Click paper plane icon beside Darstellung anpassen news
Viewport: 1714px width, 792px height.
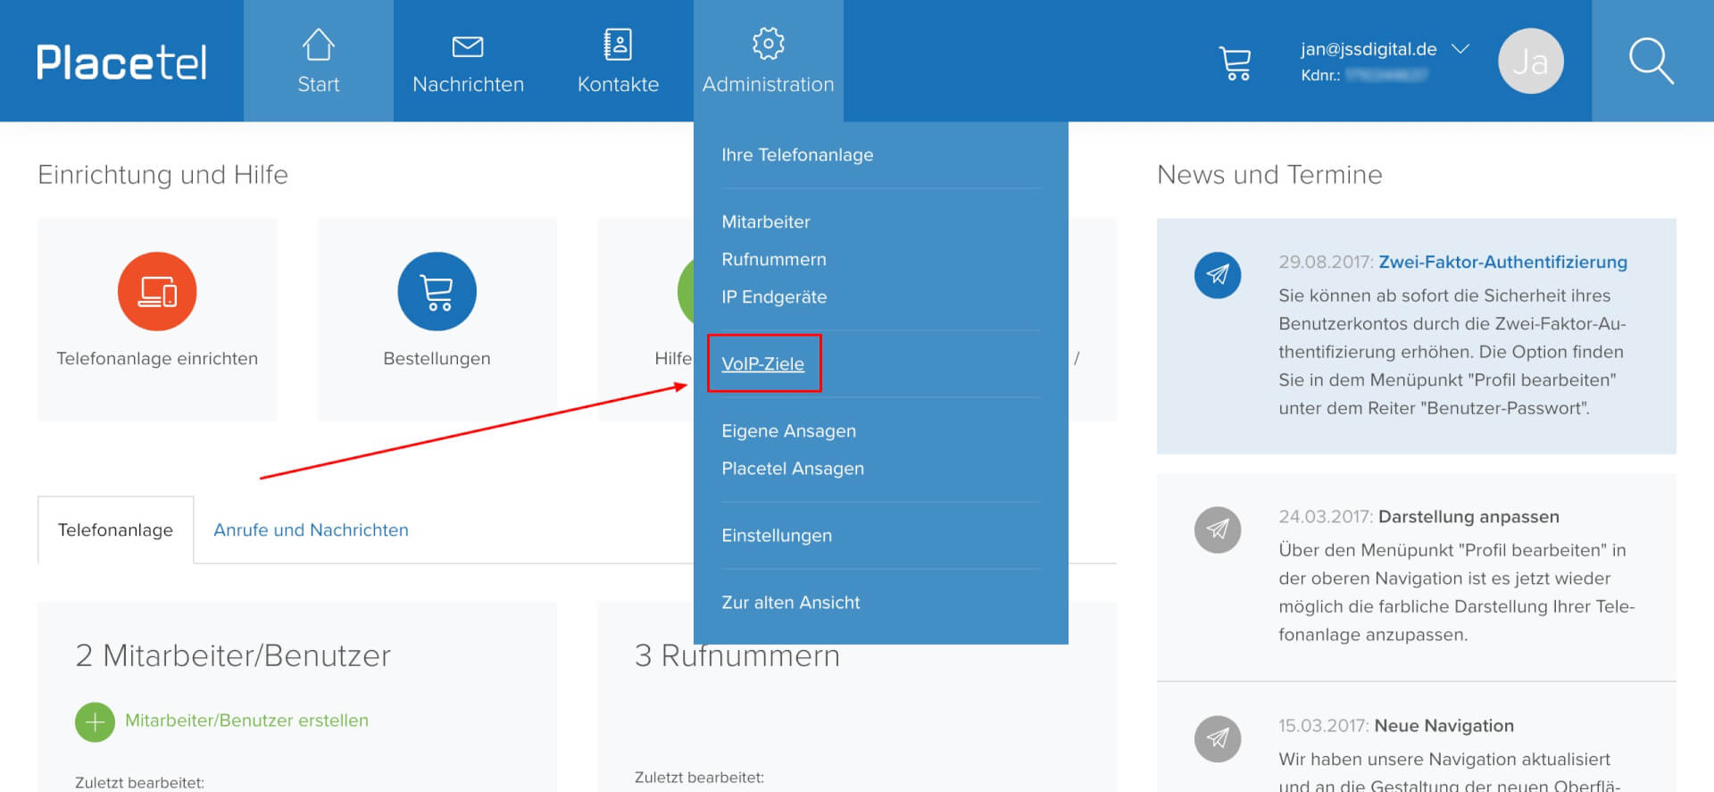(1218, 529)
